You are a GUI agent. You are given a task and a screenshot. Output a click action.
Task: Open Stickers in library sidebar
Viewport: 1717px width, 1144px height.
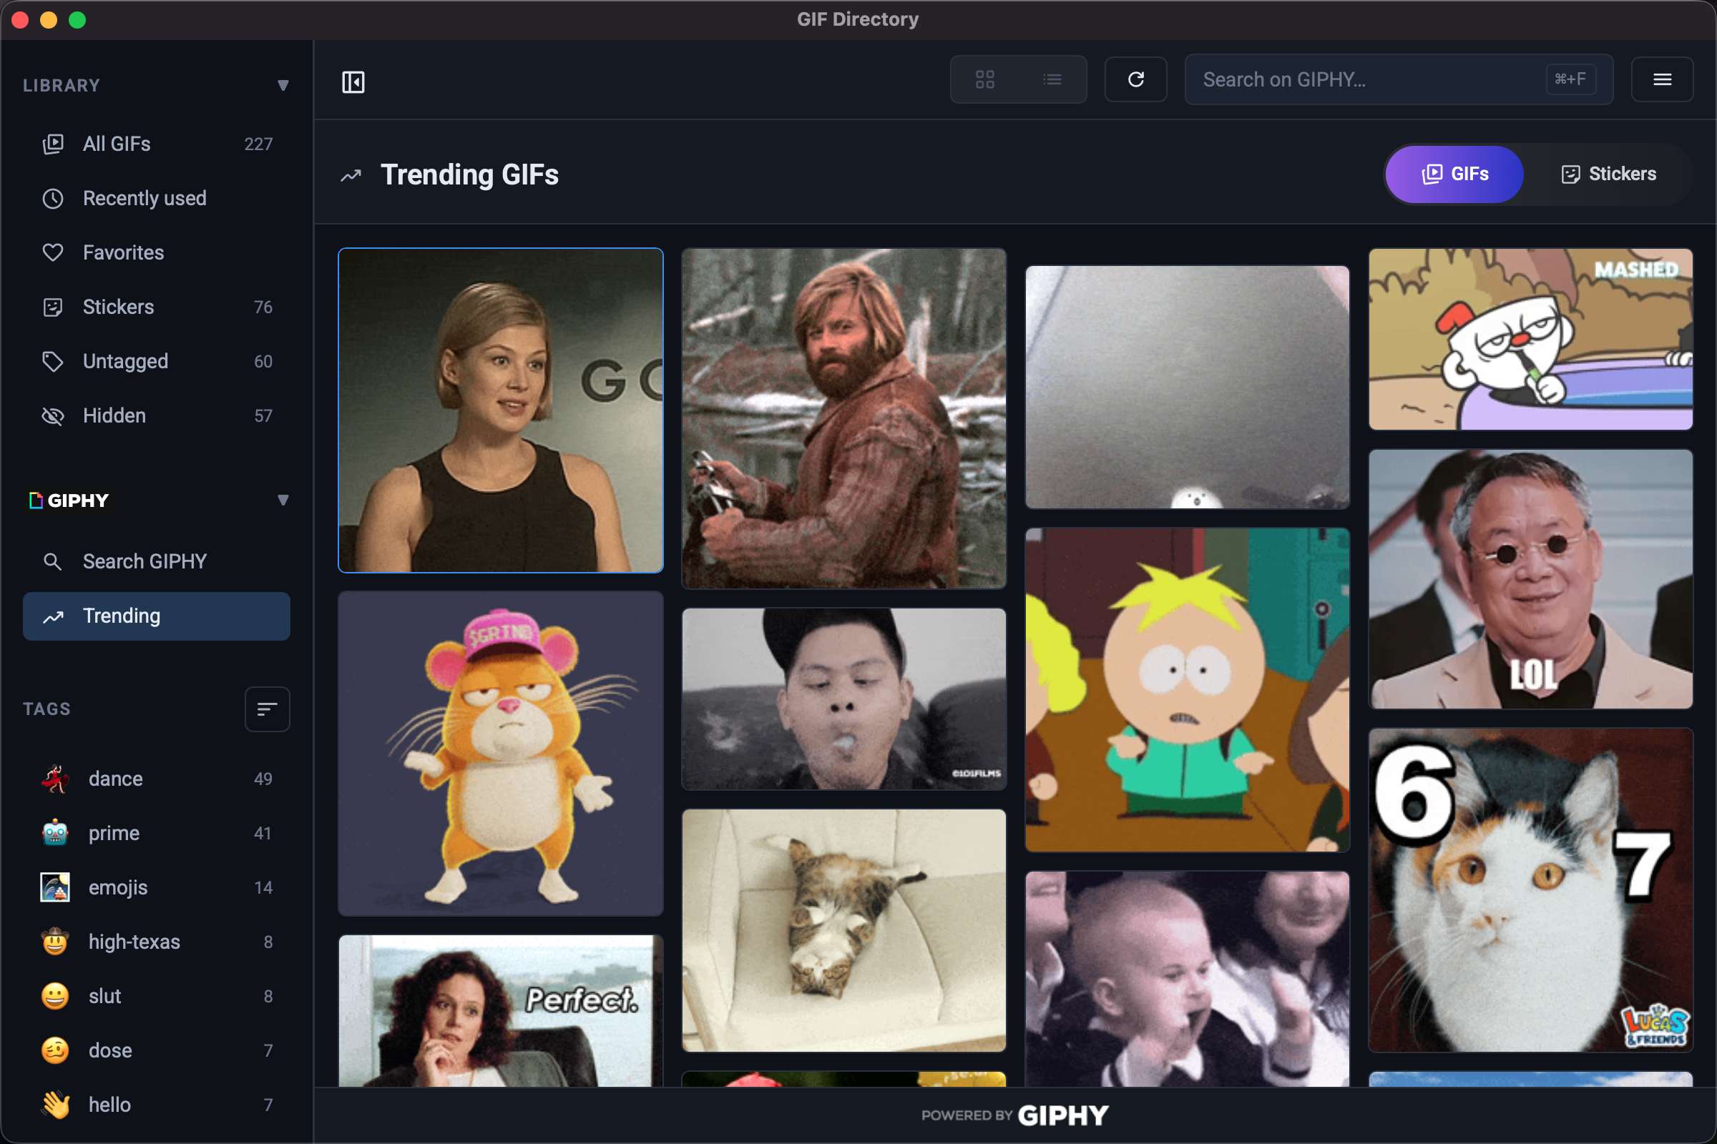(x=156, y=307)
